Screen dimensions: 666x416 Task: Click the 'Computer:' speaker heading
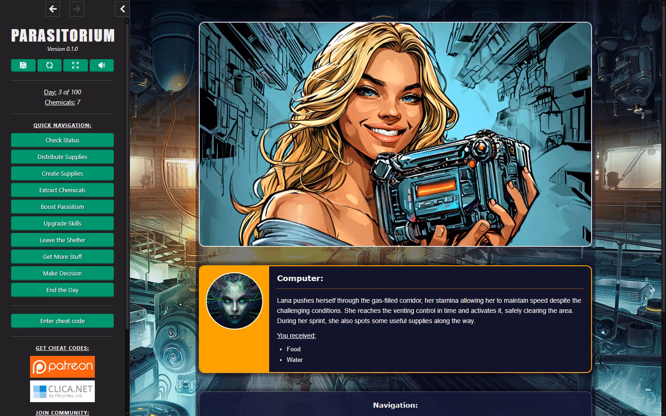[300, 278]
